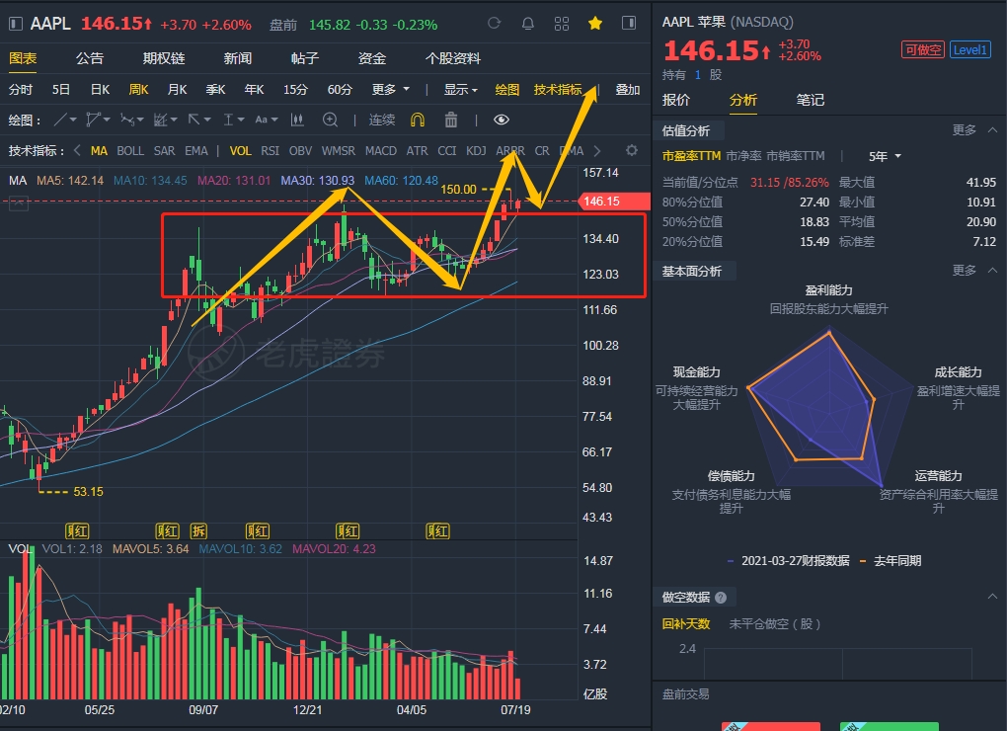This screenshot has width=1007, height=731.
Task: Click the Level1 badge
Action: 969,50
